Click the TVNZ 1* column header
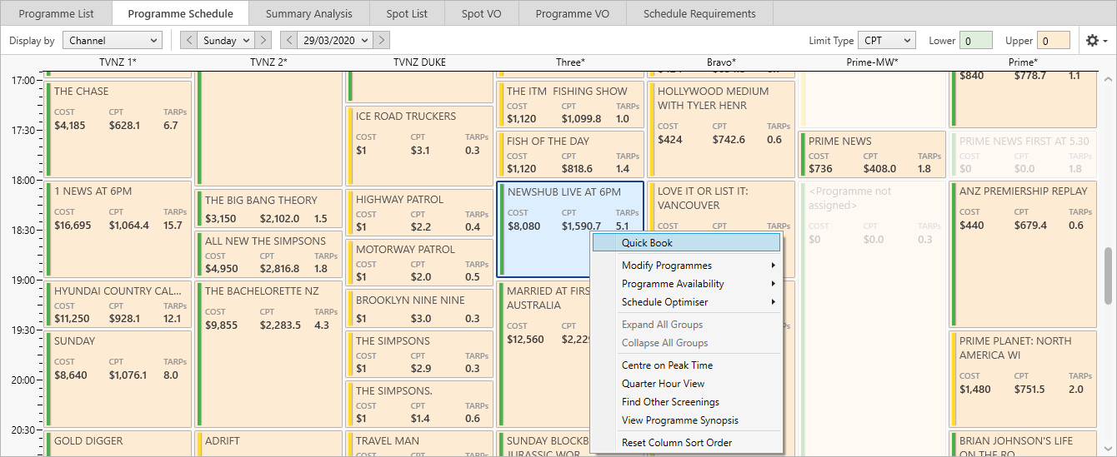1117x457 pixels. [x=118, y=62]
